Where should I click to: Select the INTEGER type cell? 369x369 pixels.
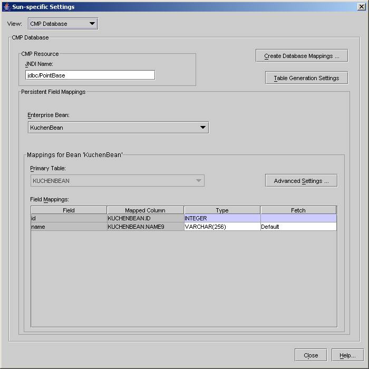222,218
